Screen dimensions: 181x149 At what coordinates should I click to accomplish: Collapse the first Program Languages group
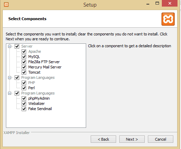click(x=10, y=77)
